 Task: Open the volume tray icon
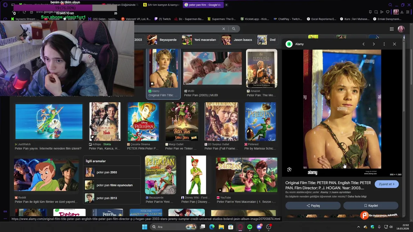point(391,227)
